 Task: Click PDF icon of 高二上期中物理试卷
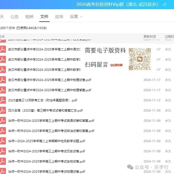(x=3, y=80)
